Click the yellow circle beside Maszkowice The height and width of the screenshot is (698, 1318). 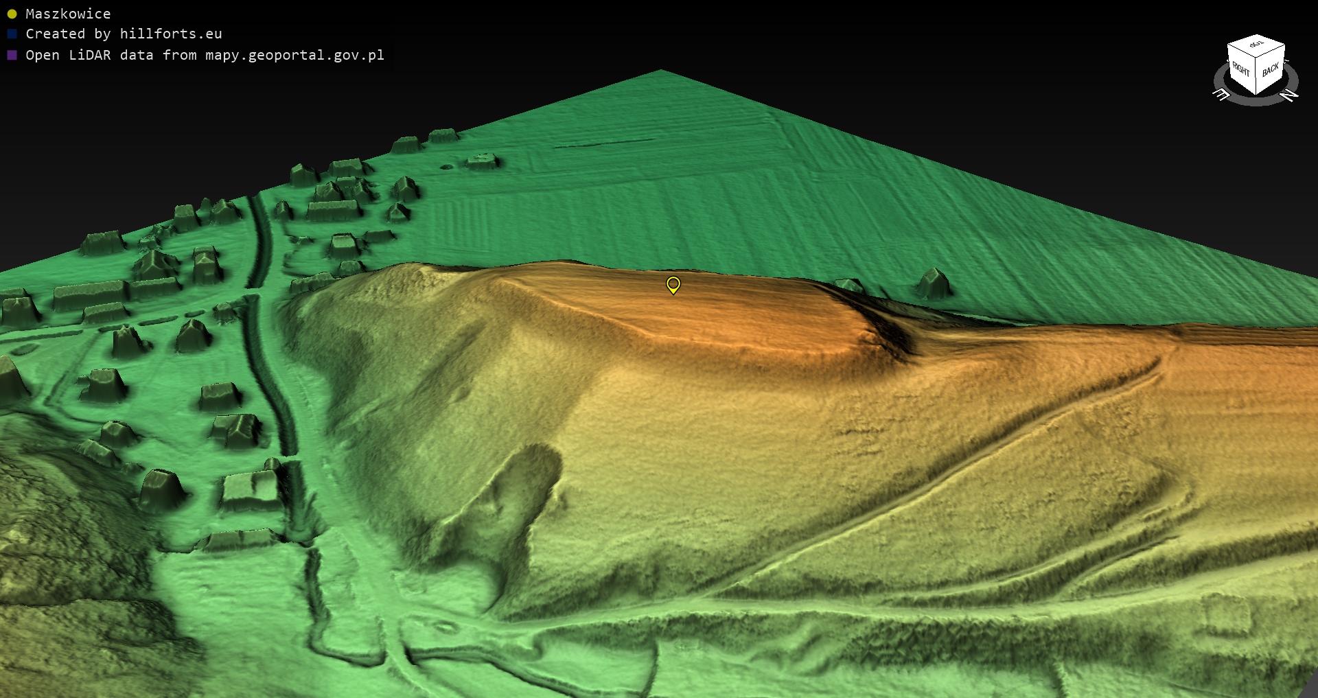click(x=12, y=14)
